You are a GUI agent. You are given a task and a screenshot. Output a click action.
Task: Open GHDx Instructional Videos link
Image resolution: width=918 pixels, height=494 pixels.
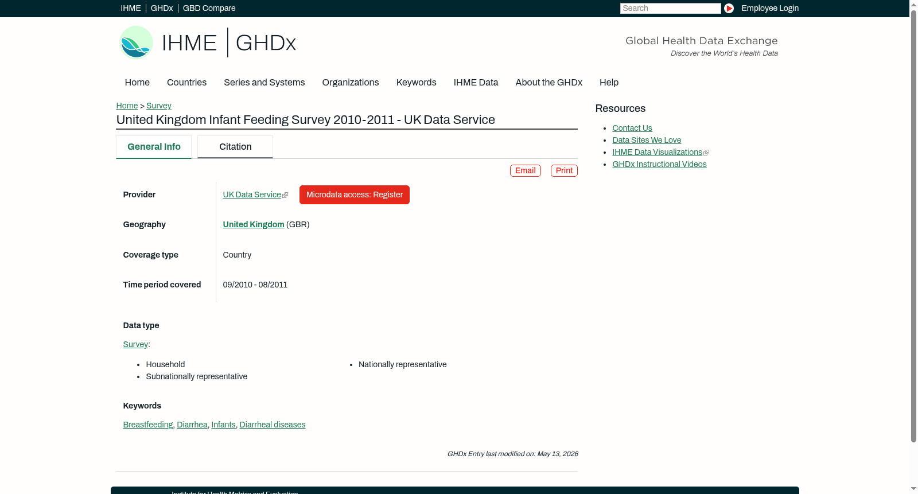coord(659,164)
